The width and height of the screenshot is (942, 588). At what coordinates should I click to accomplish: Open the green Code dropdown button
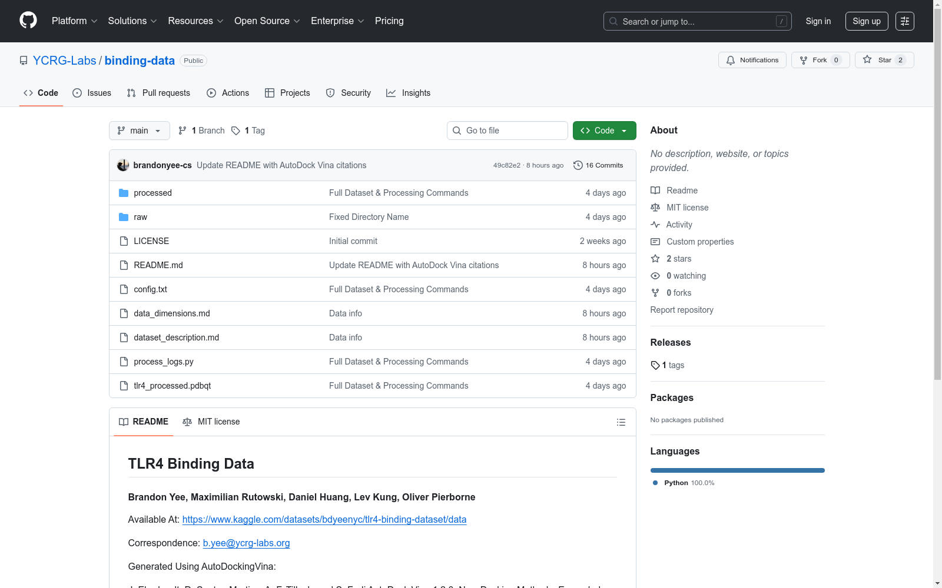604,131
